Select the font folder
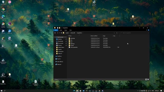The height and width of the screenshot is (92, 164). pos(71,42)
